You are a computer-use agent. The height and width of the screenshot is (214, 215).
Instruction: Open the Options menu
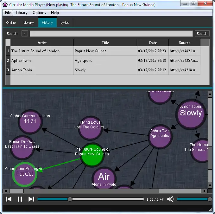click(x=39, y=13)
